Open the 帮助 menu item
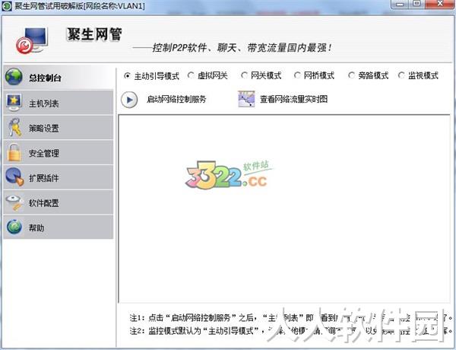The height and width of the screenshot is (350, 456). coord(59,228)
